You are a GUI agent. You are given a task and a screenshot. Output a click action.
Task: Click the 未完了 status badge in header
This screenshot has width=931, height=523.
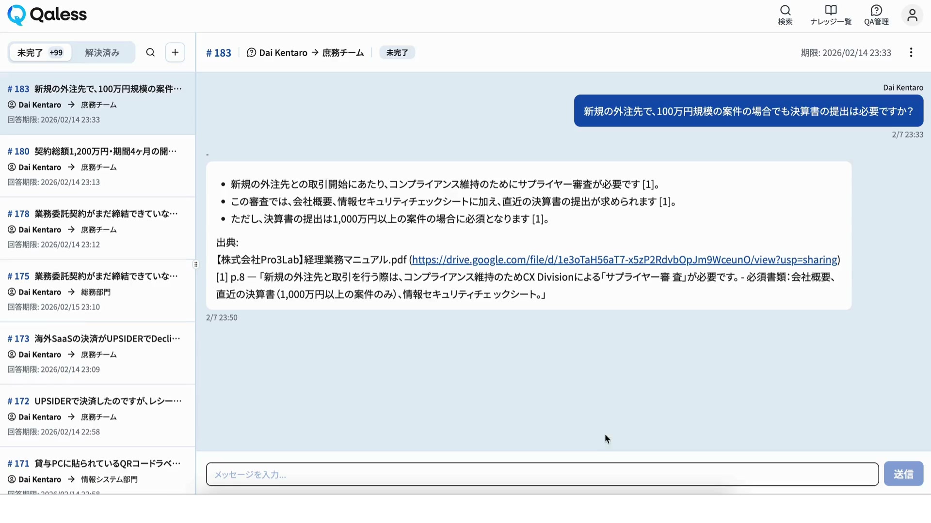click(x=397, y=52)
